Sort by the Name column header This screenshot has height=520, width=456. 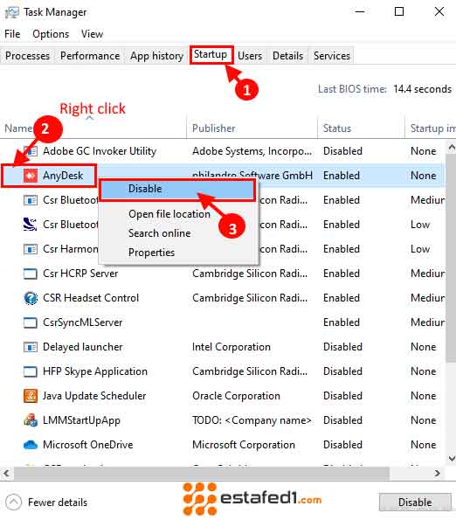coord(18,128)
